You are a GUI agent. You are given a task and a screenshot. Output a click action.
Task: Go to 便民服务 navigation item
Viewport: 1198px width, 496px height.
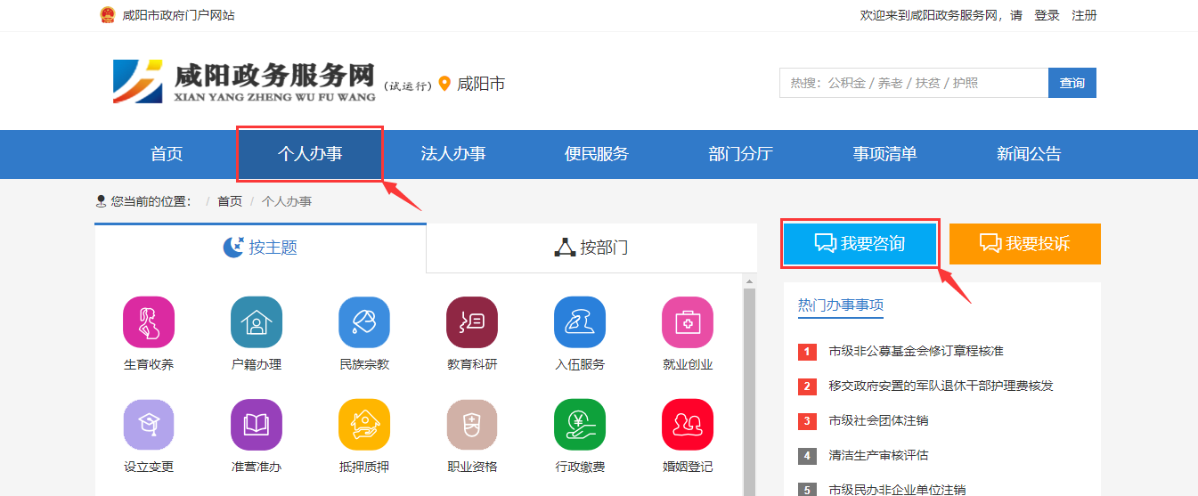pos(597,154)
